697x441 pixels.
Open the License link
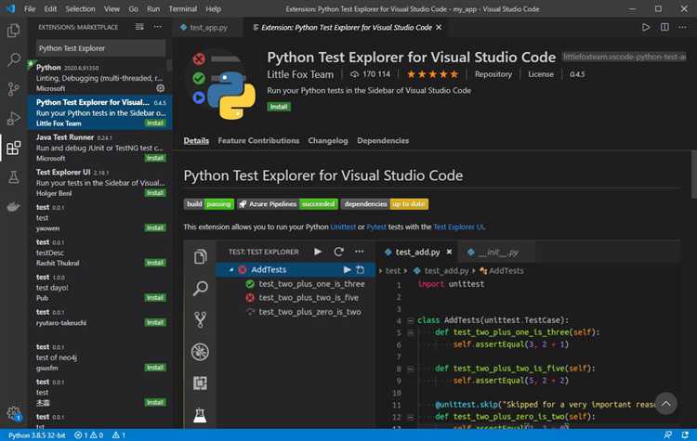click(541, 74)
